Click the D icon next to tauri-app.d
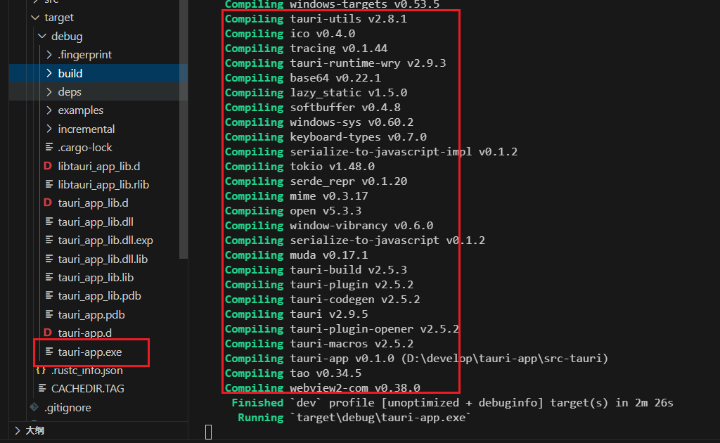The height and width of the screenshot is (443, 720). [x=48, y=333]
